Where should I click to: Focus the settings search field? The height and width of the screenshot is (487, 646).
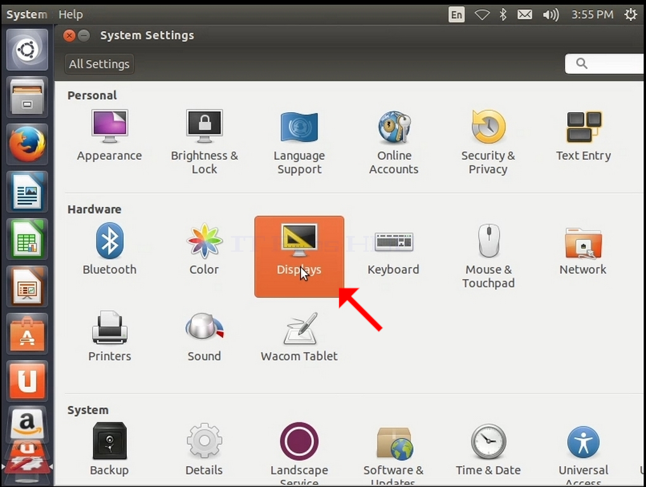[x=605, y=63]
